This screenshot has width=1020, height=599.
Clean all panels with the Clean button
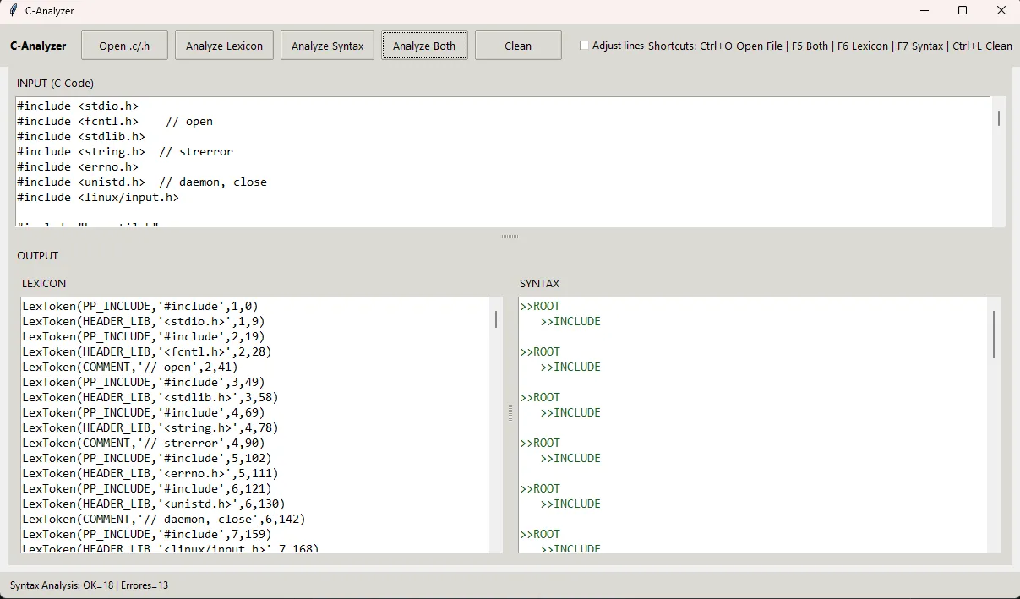coord(517,46)
